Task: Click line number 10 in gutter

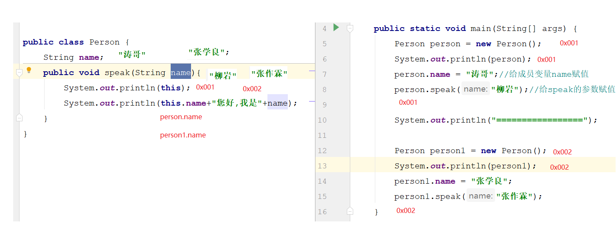Action: [322, 120]
